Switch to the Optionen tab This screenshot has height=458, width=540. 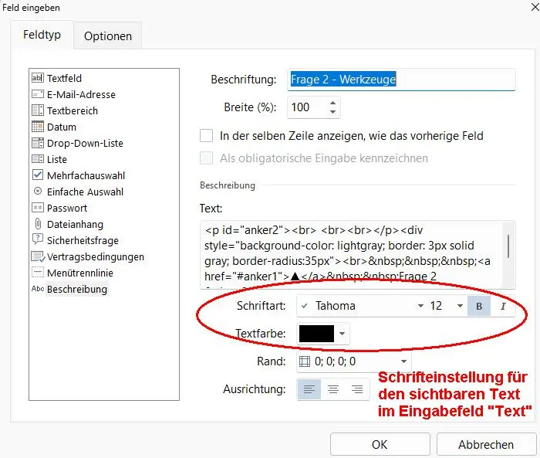[108, 36]
